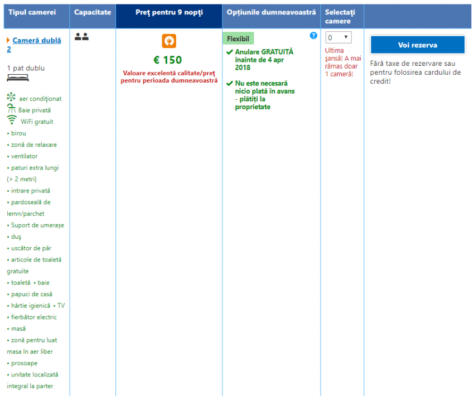Click the orange arrow beside Cameră dublă
Viewport: 474px width, 396px height.
(8, 41)
